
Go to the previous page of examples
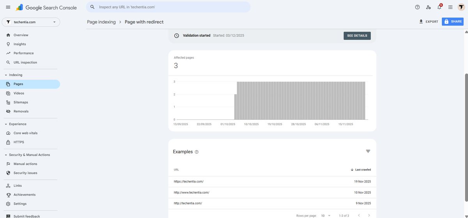pos(359,215)
